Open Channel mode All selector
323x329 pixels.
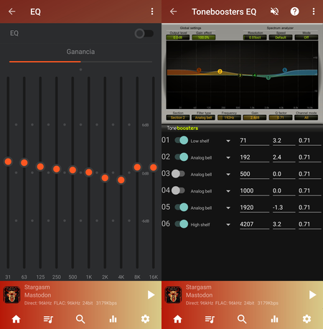click(x=306, y=118)
